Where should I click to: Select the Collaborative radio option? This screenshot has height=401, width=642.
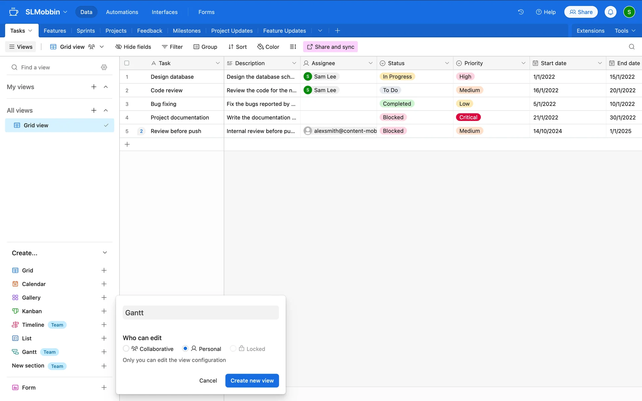[126, 349]
